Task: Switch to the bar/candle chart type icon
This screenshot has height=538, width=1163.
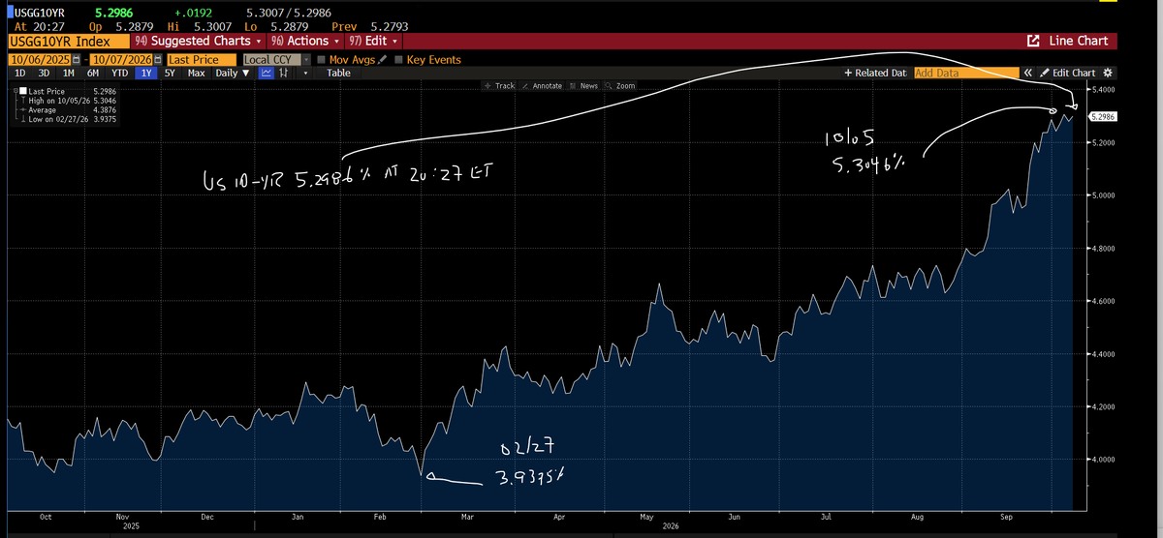Action: [x=283, y=73]
